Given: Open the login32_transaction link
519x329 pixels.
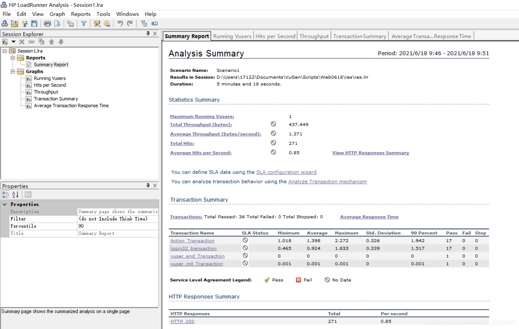Looking at the screenshot, I should pos(193,248).
